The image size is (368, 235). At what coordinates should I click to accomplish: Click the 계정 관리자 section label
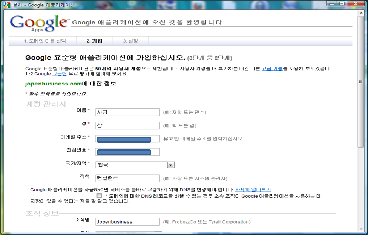point(46,104)
